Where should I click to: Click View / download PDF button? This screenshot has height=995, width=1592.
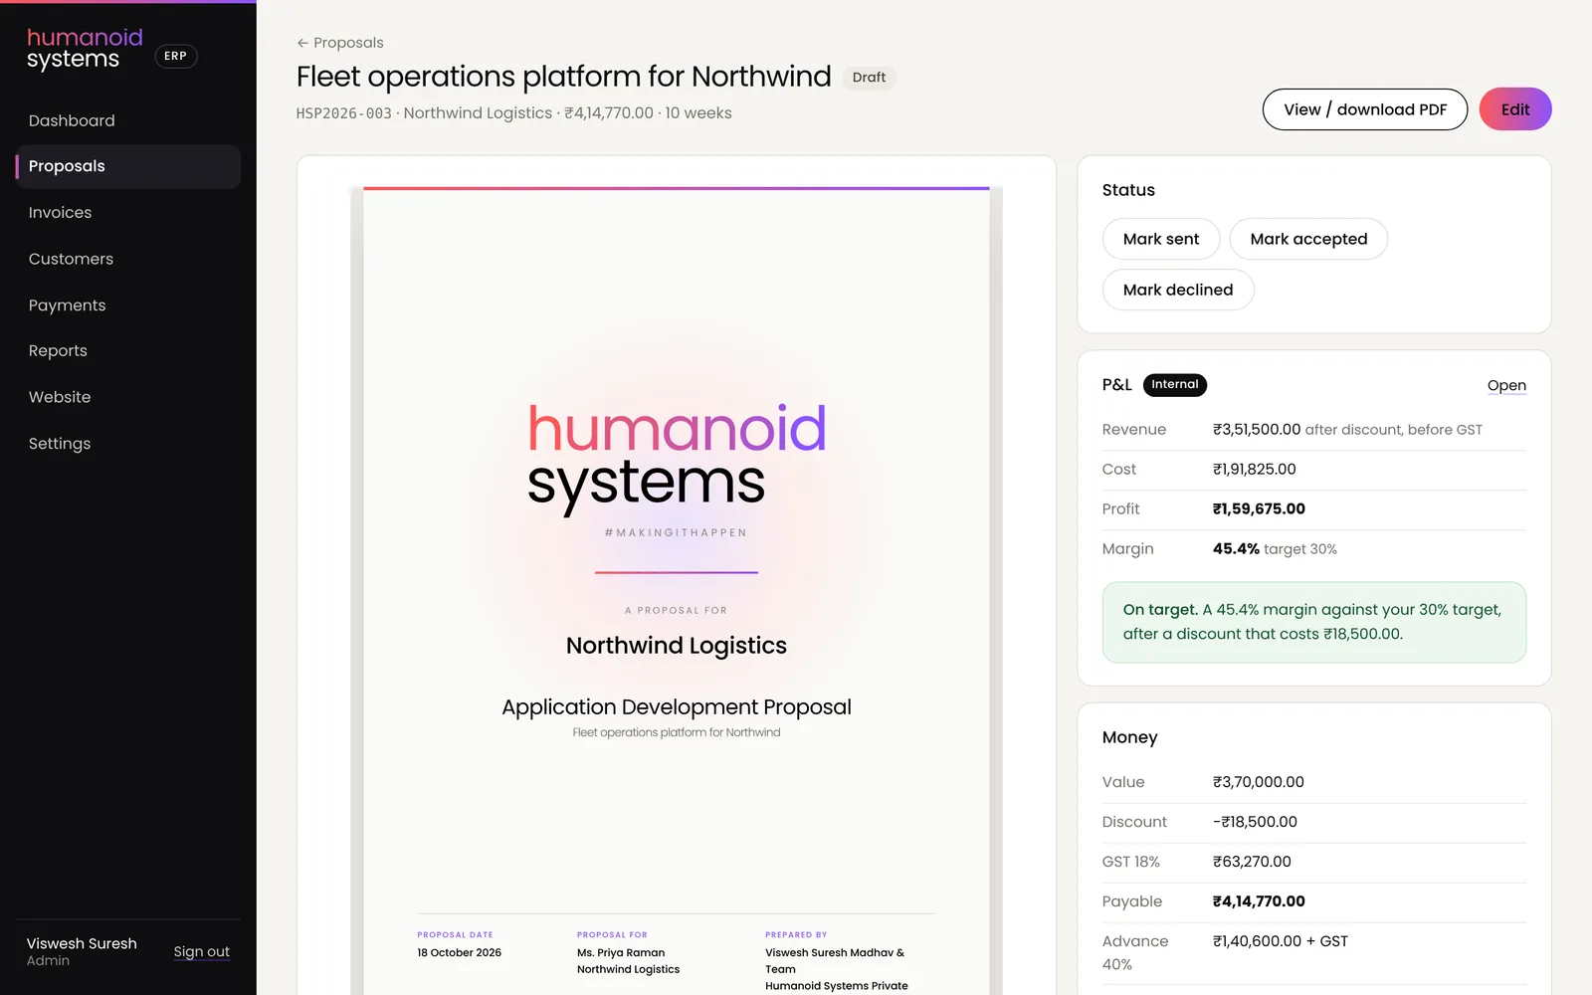tap(1365, 109)
